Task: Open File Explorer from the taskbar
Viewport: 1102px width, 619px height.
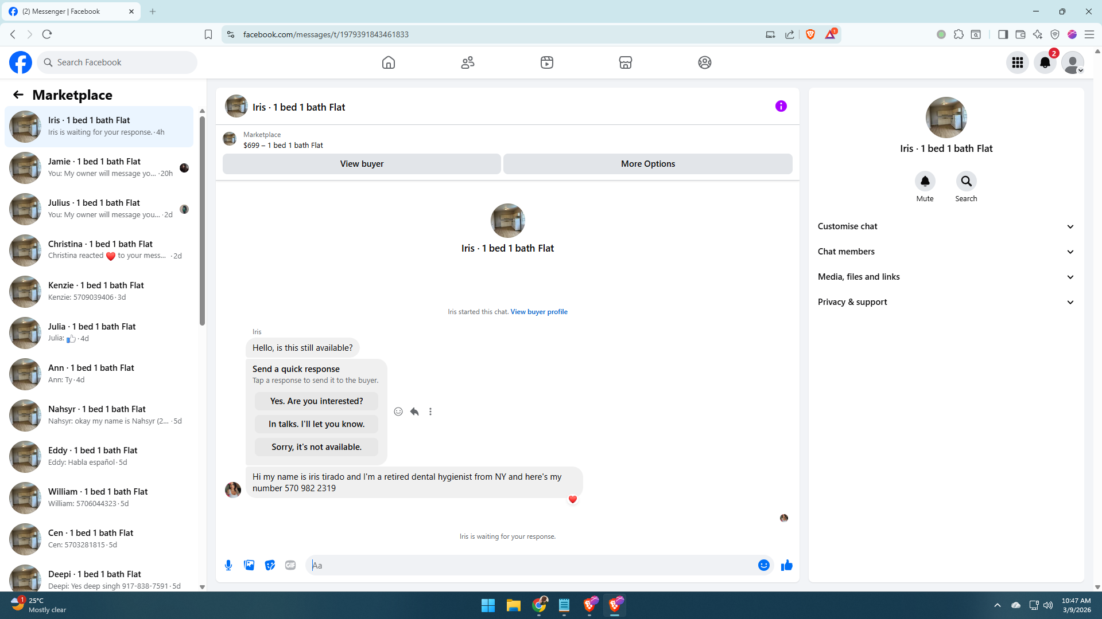Action: (x=513, y=605)
